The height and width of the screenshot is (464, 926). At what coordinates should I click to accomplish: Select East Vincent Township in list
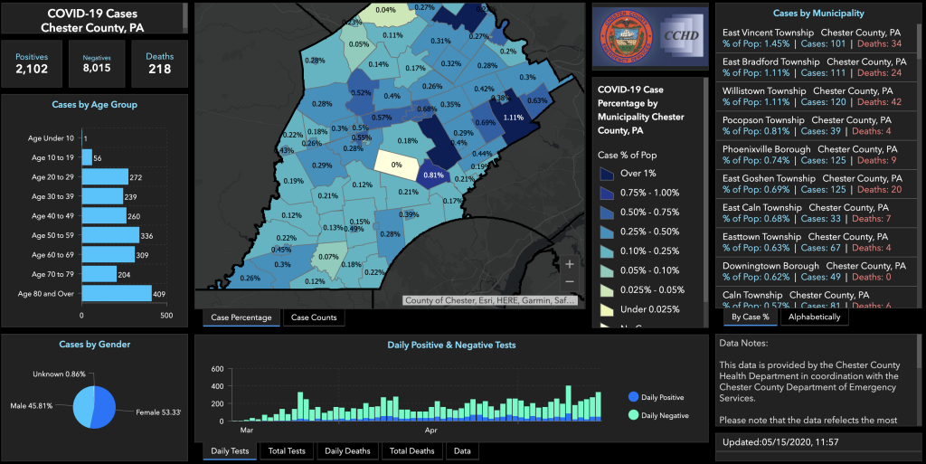tap(817, 38)
